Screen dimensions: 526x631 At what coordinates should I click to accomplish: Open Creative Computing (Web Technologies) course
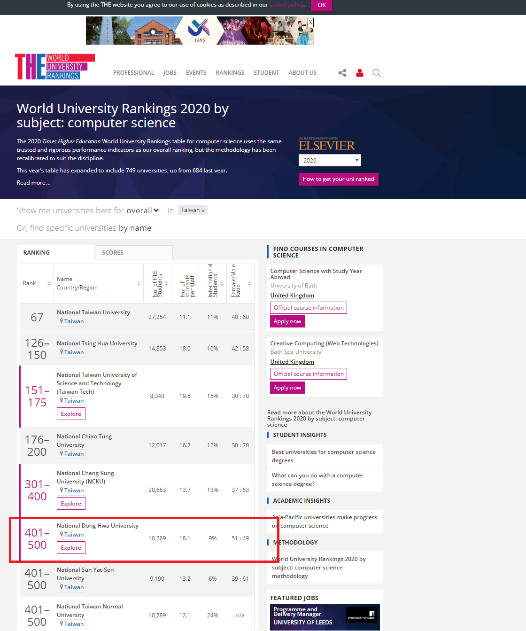coord(324,343)
